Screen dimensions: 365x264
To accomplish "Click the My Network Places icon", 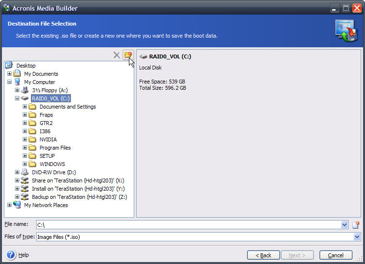I will tap(17, 205).
